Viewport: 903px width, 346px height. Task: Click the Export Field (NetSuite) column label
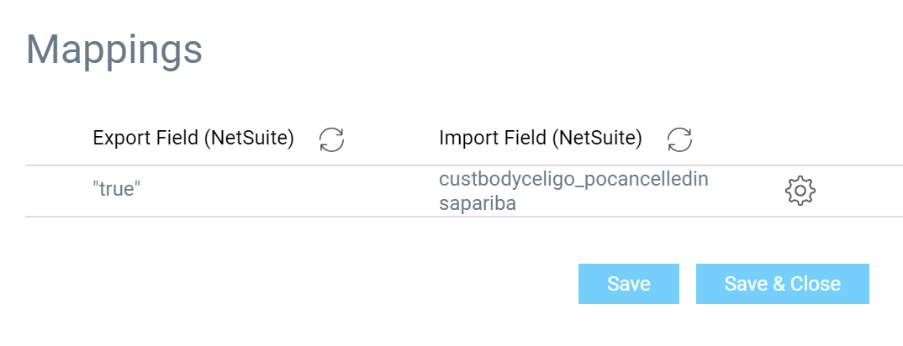click(193, 139)
